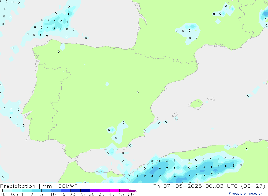
Task: Click the lone '0' value in central-eastern Spain
Action: (x=138, y=92)
